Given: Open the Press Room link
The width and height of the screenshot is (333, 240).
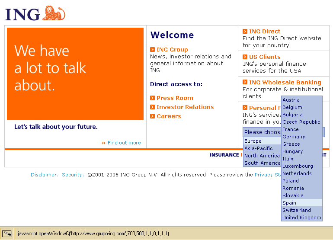Looking at the screenshot, I should (175, 98).
